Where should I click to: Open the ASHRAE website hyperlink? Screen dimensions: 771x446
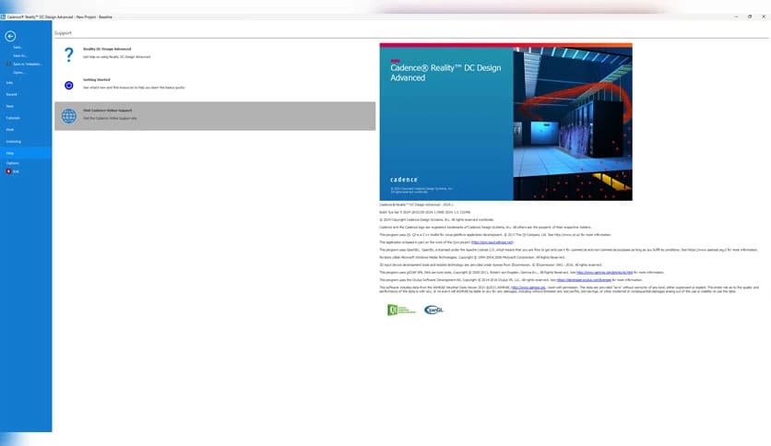(x=528, y=288)
